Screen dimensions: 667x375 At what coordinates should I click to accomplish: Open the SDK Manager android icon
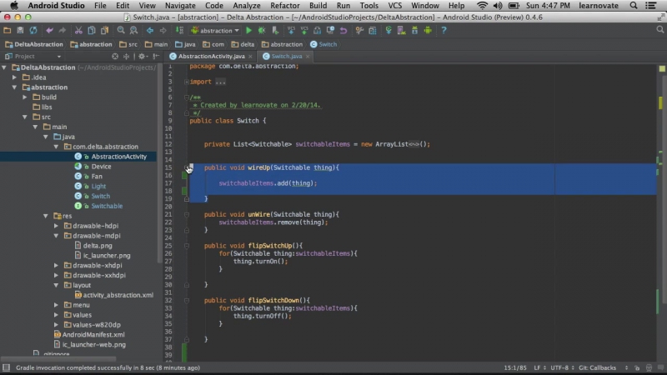tap(414, 30)
